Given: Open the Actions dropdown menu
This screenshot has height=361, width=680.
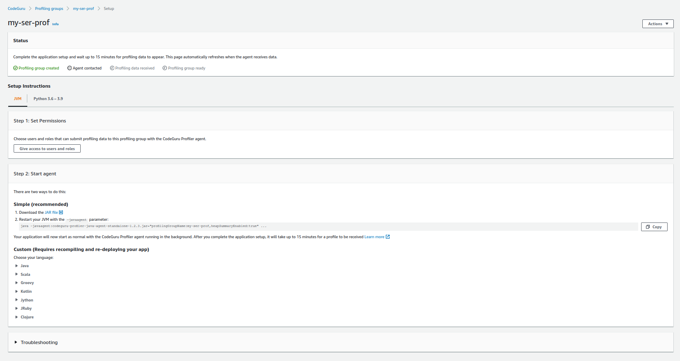Looking at the screenshot, I should tap(658, 24).
